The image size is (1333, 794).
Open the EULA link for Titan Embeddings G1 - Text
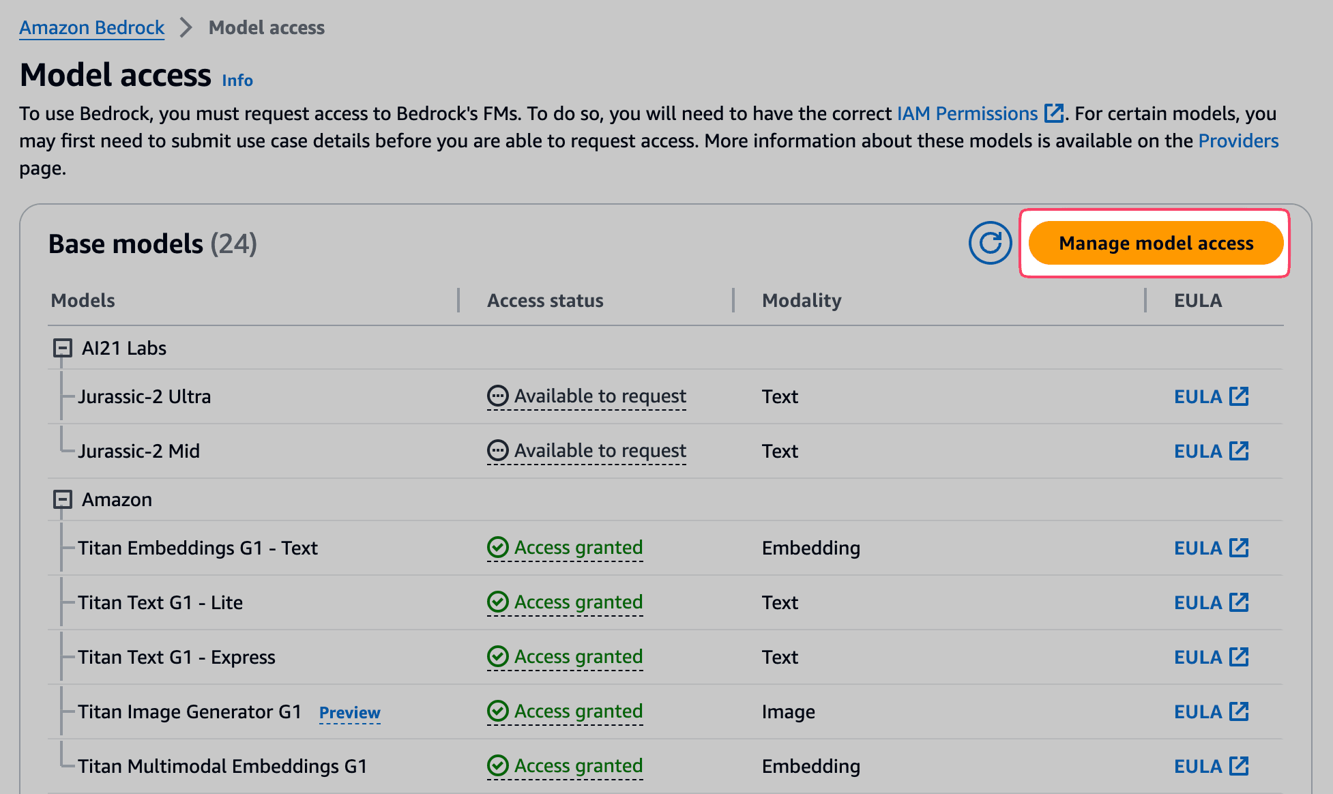(x=1211, y=548)
